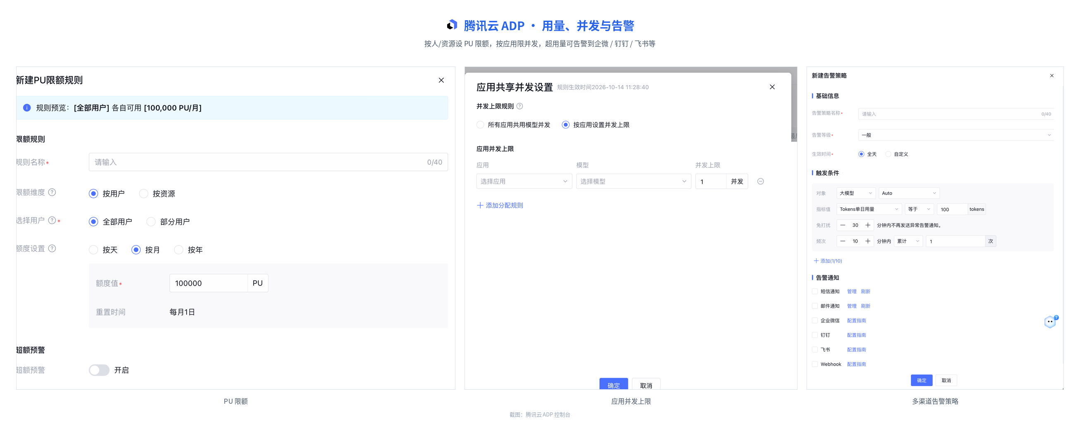1080x438 pixels.
Task: Choose 按年 quota period
Action: click(x=179, y=250)
